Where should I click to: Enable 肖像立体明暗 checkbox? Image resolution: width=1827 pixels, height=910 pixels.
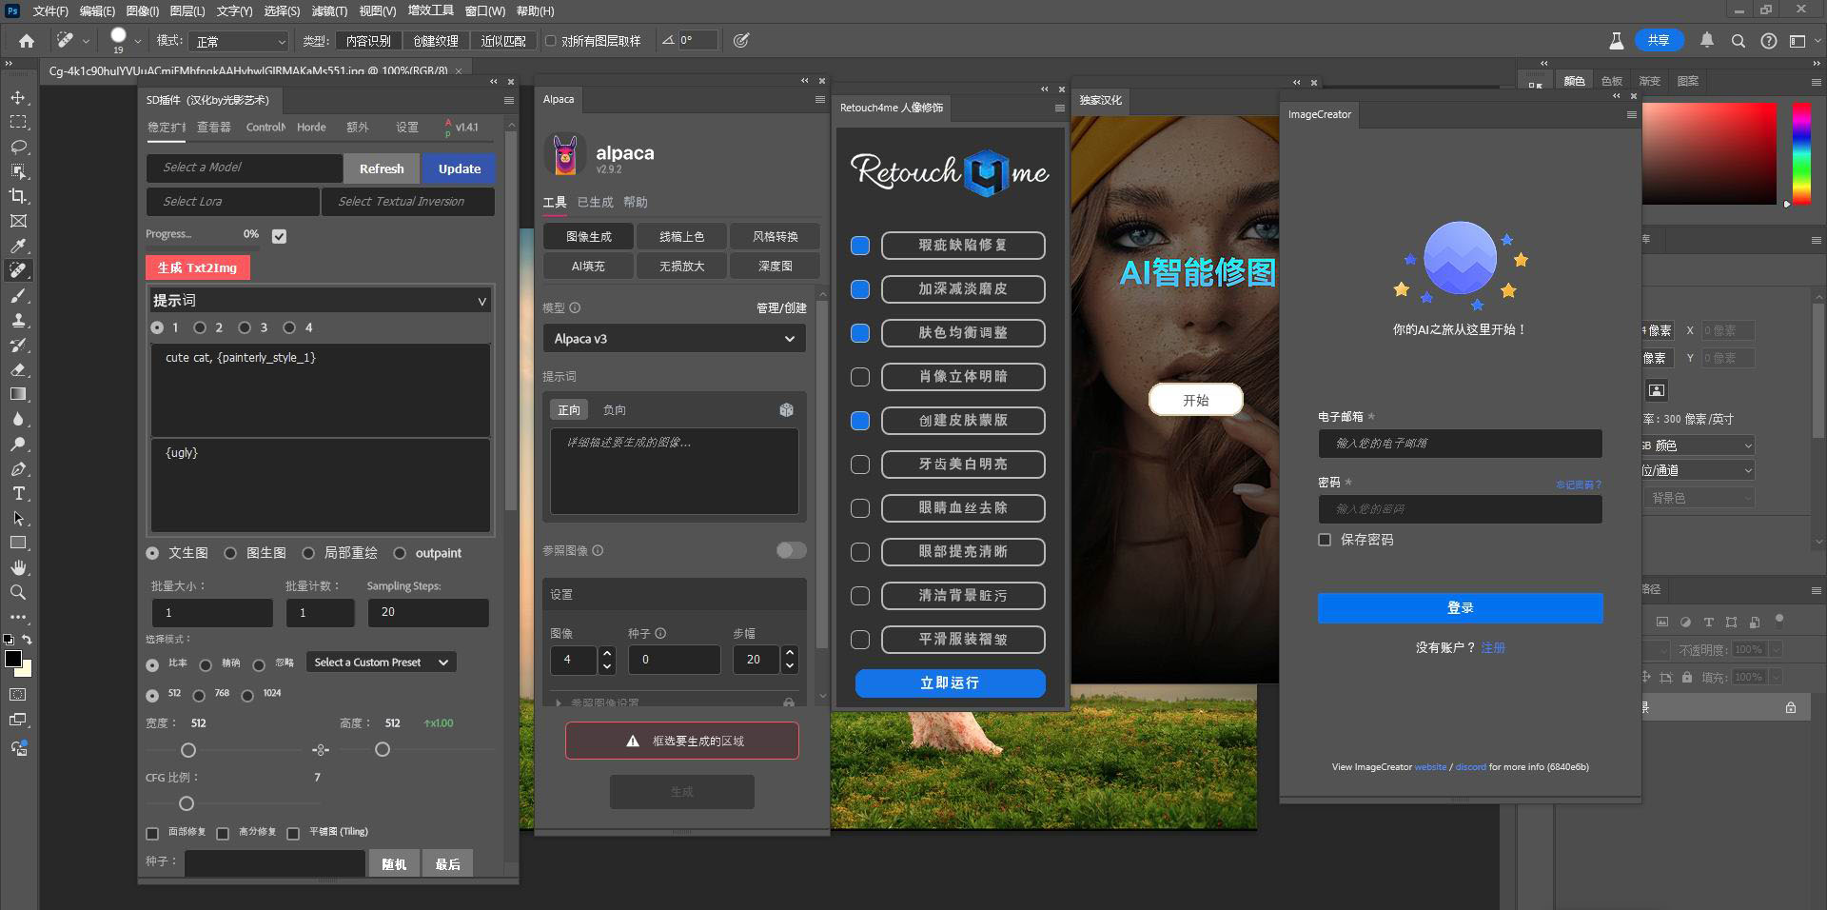[x=860, y=377]
